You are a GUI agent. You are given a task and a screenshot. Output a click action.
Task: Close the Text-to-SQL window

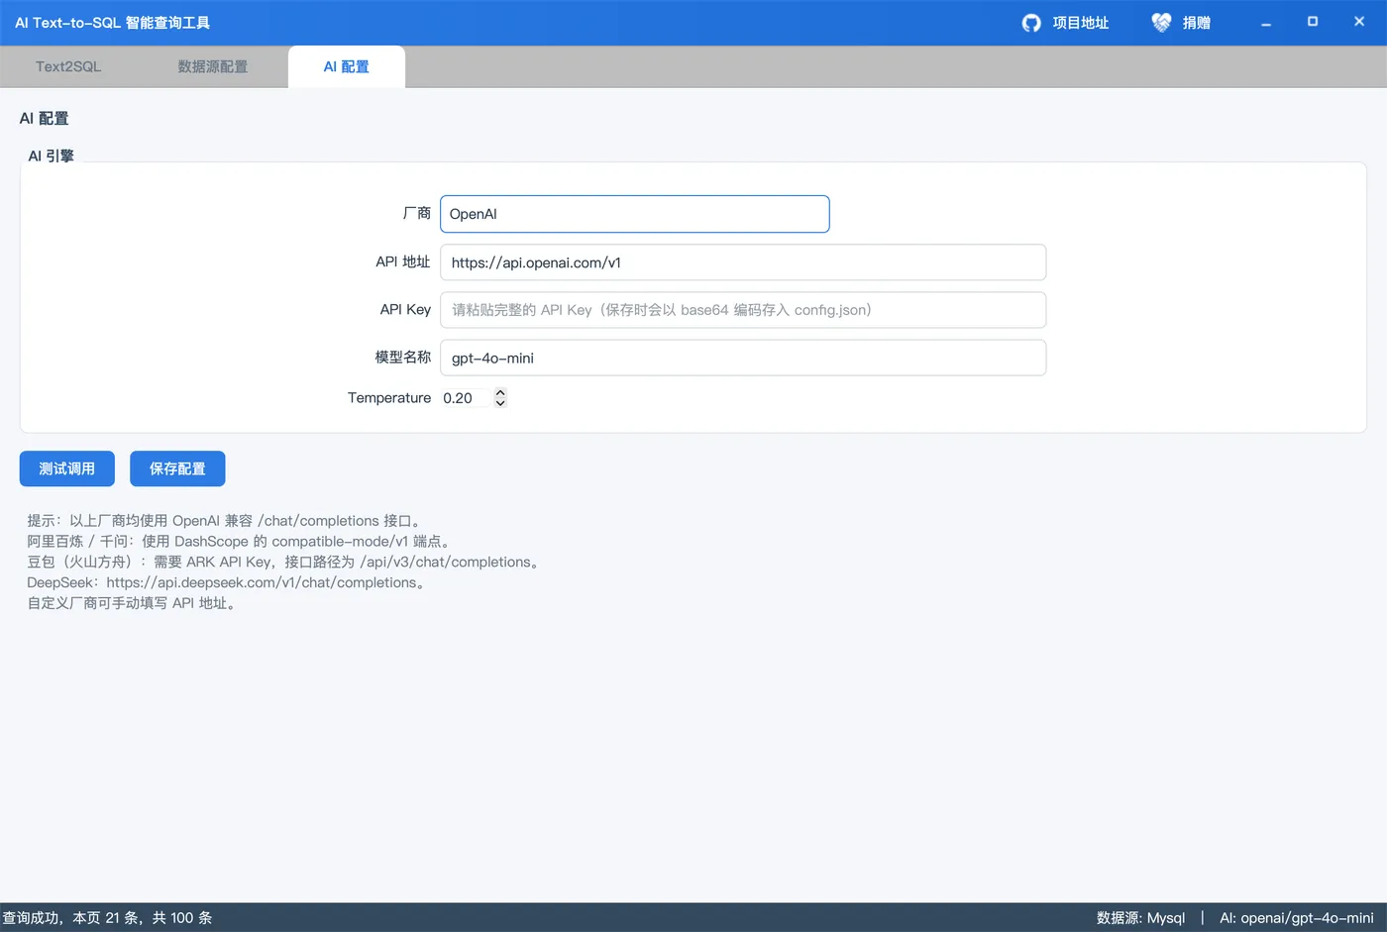pos(1359,22)
